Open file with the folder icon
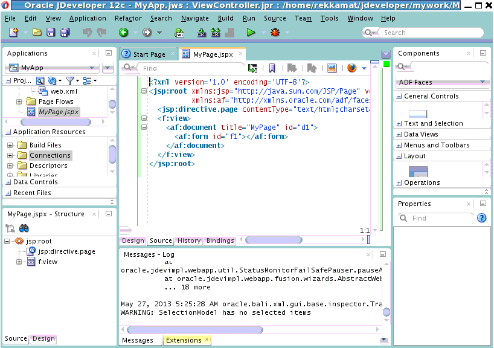This screenshot has height=348, width=494. [37, 32]
